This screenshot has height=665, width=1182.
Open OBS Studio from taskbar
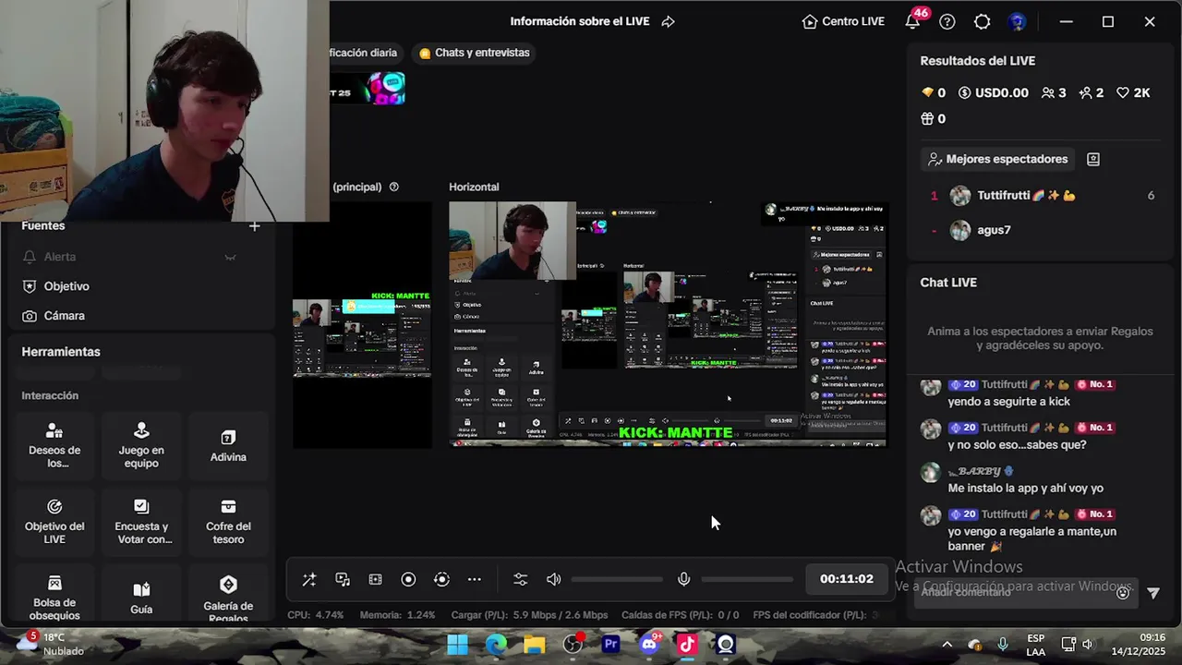[573, 645]
